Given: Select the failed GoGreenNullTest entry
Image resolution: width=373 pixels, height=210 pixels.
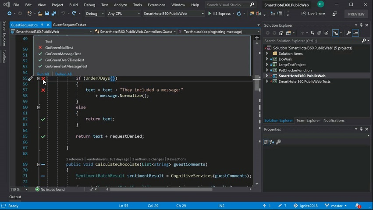Looking at the screenshot, I should 59,47.
